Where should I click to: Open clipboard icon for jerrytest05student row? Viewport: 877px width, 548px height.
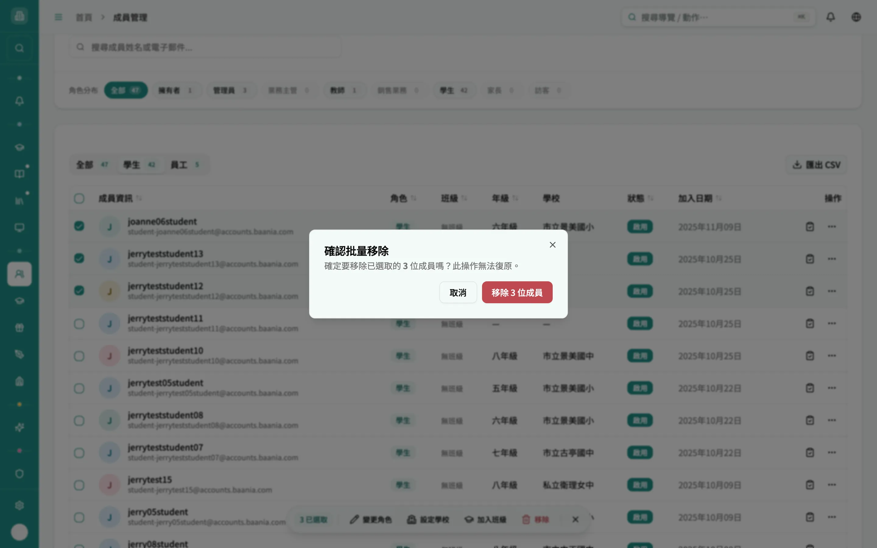coord(810,388)
